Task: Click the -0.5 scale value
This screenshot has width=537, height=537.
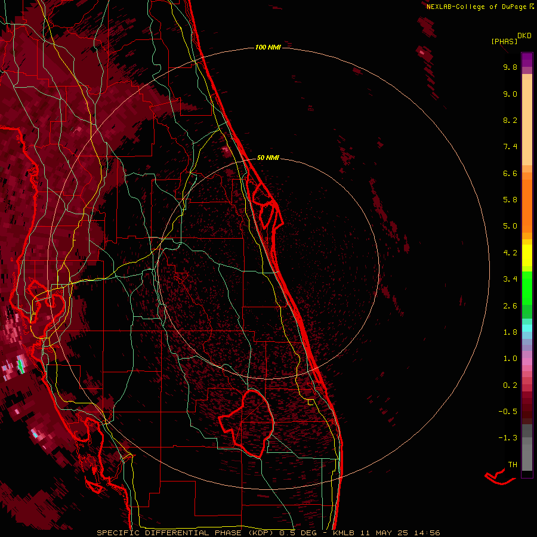Action: coord(508,412)
